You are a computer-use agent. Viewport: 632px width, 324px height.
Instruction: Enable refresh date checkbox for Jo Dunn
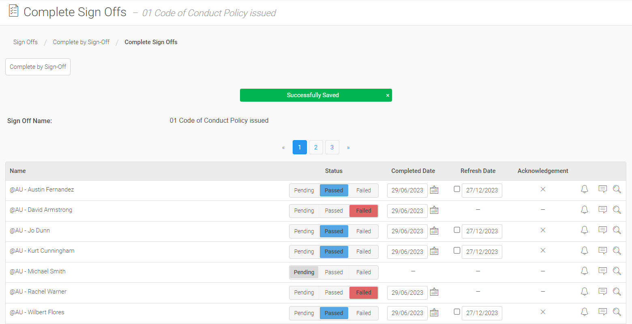(x=457, y=230)
